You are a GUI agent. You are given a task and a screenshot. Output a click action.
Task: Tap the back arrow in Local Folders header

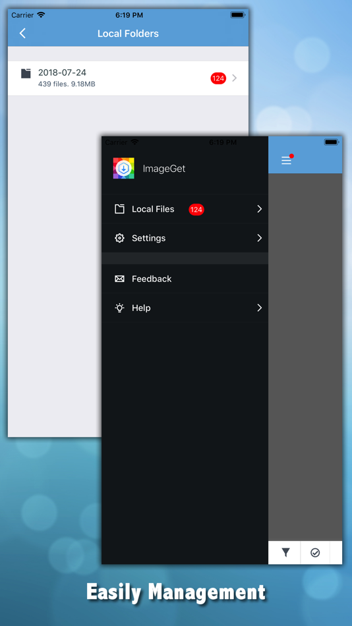point(23,34)
